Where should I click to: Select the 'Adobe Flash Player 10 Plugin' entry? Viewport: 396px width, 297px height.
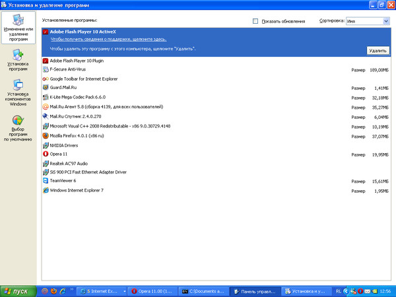[77, 61]
